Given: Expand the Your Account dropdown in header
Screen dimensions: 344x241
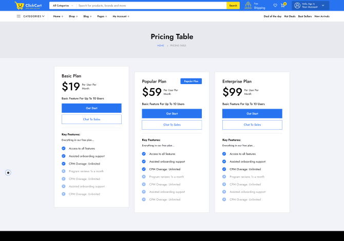Looking at the screenshot, I should pyautogui.click(x=323, y=6).
